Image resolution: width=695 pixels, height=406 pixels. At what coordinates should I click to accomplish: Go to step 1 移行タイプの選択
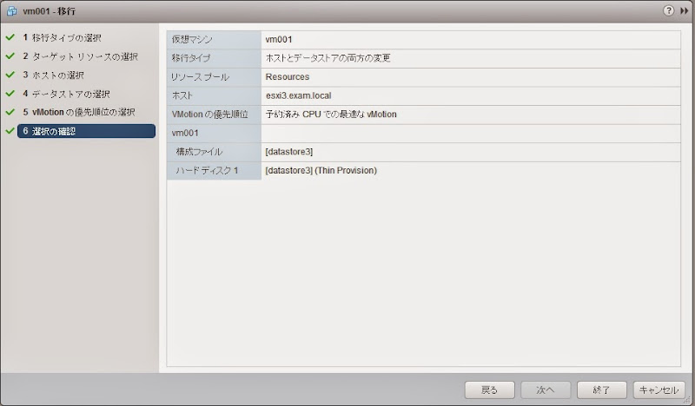point(62,37)
